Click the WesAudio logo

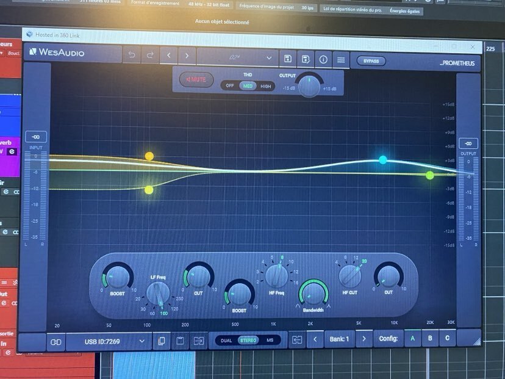[x=57, y=52]
